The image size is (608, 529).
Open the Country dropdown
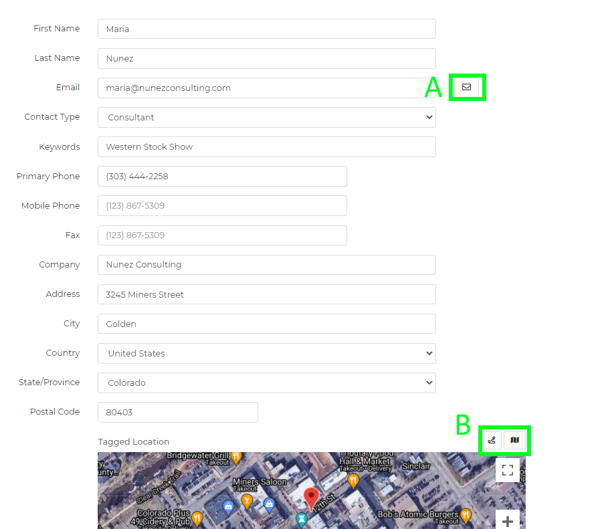click(267, 353)
